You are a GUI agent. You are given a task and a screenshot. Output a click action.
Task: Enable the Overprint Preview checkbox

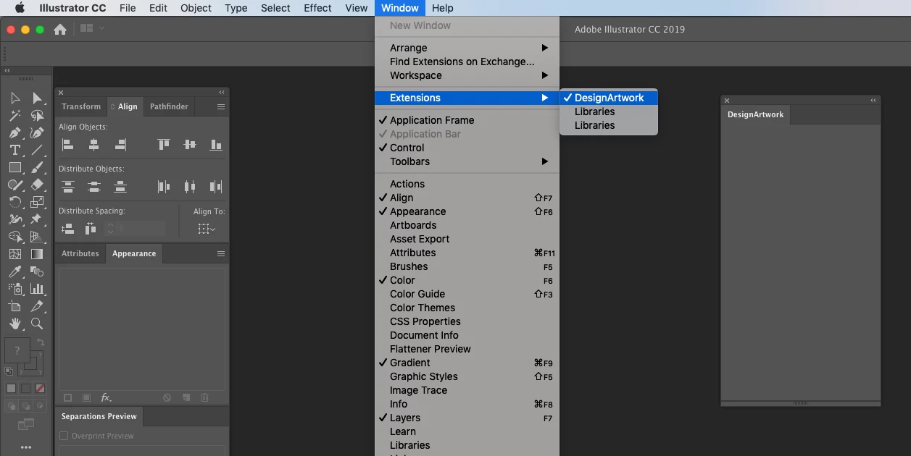(x=64, y=436)
